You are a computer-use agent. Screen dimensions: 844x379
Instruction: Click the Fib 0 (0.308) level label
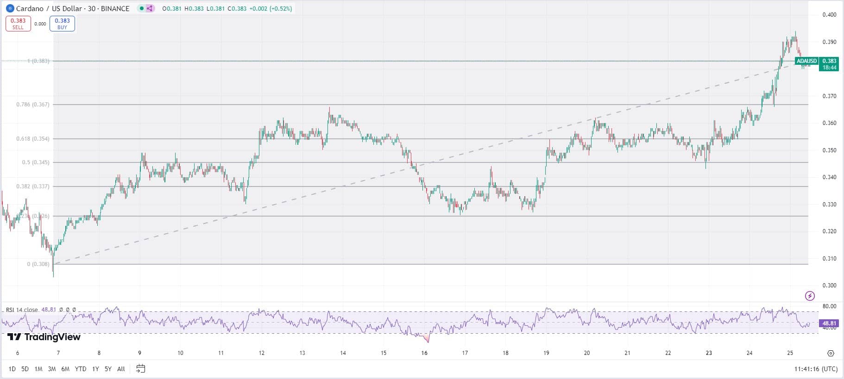[38, 264]
